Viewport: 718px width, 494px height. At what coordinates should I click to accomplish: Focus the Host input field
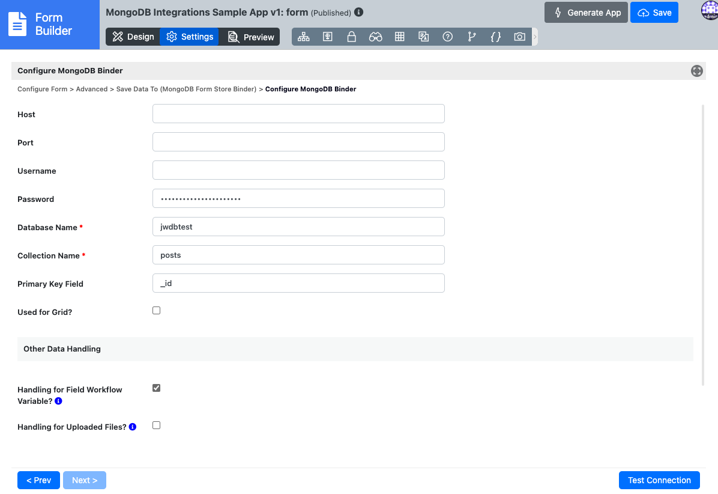(298, 114)
